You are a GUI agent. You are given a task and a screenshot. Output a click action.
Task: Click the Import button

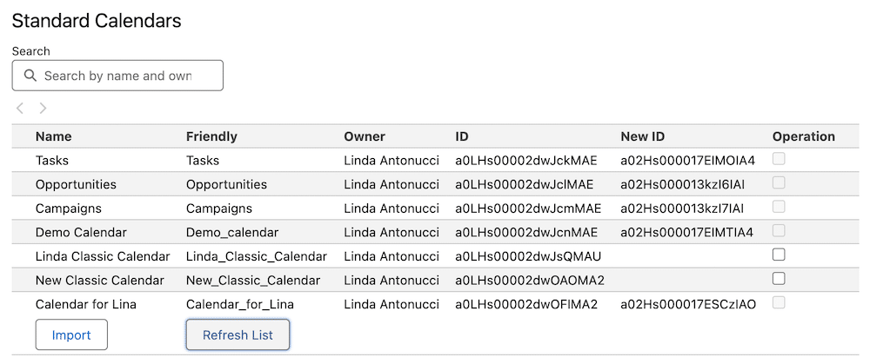point(71,335)
